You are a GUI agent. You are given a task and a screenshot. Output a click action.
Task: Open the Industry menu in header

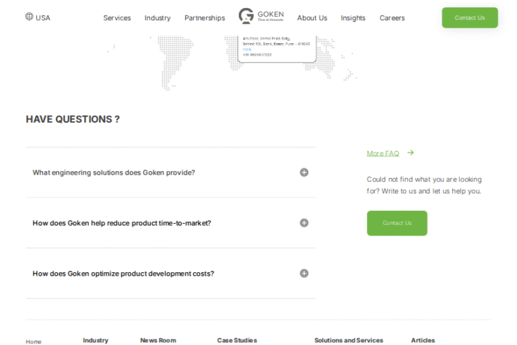click(158, 18)
